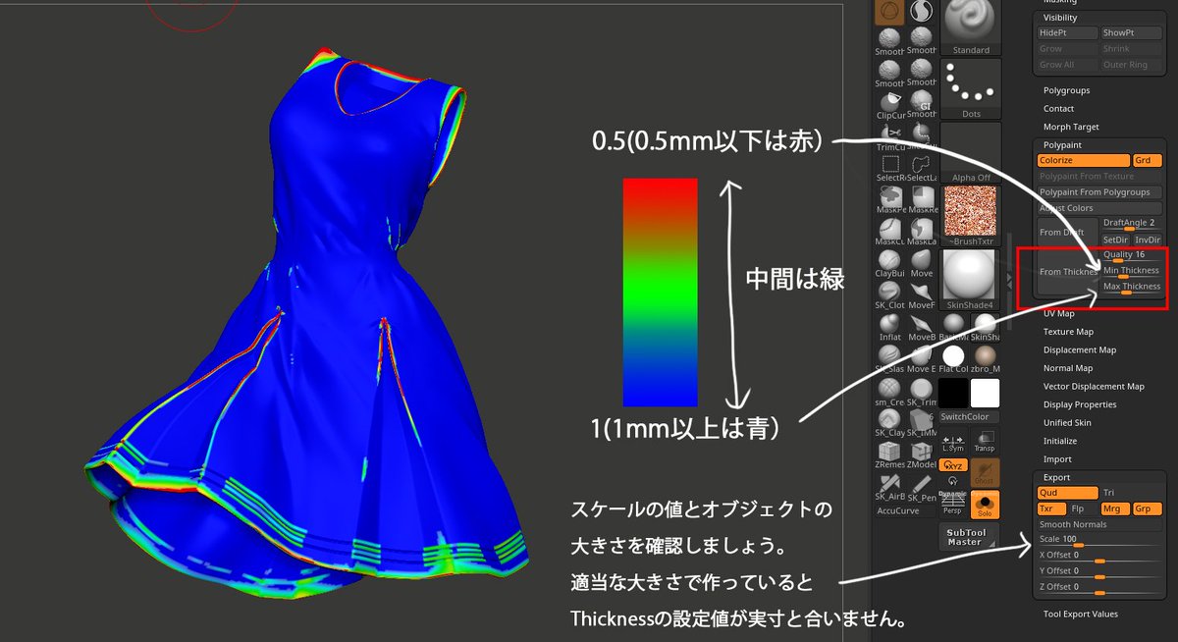Select the SK_Clay brush
1178x642 pixels.
pyautogui.click(x=890, y=422)
